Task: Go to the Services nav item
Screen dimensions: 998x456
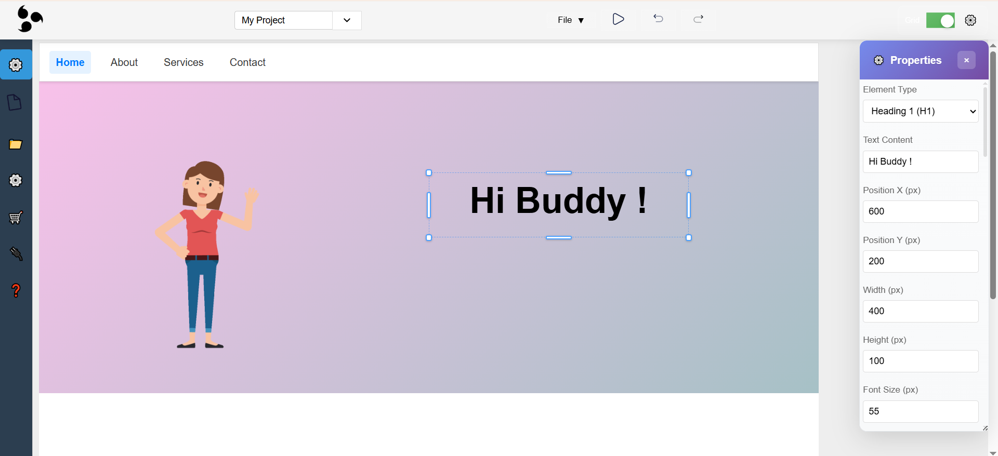Action: 183,62
